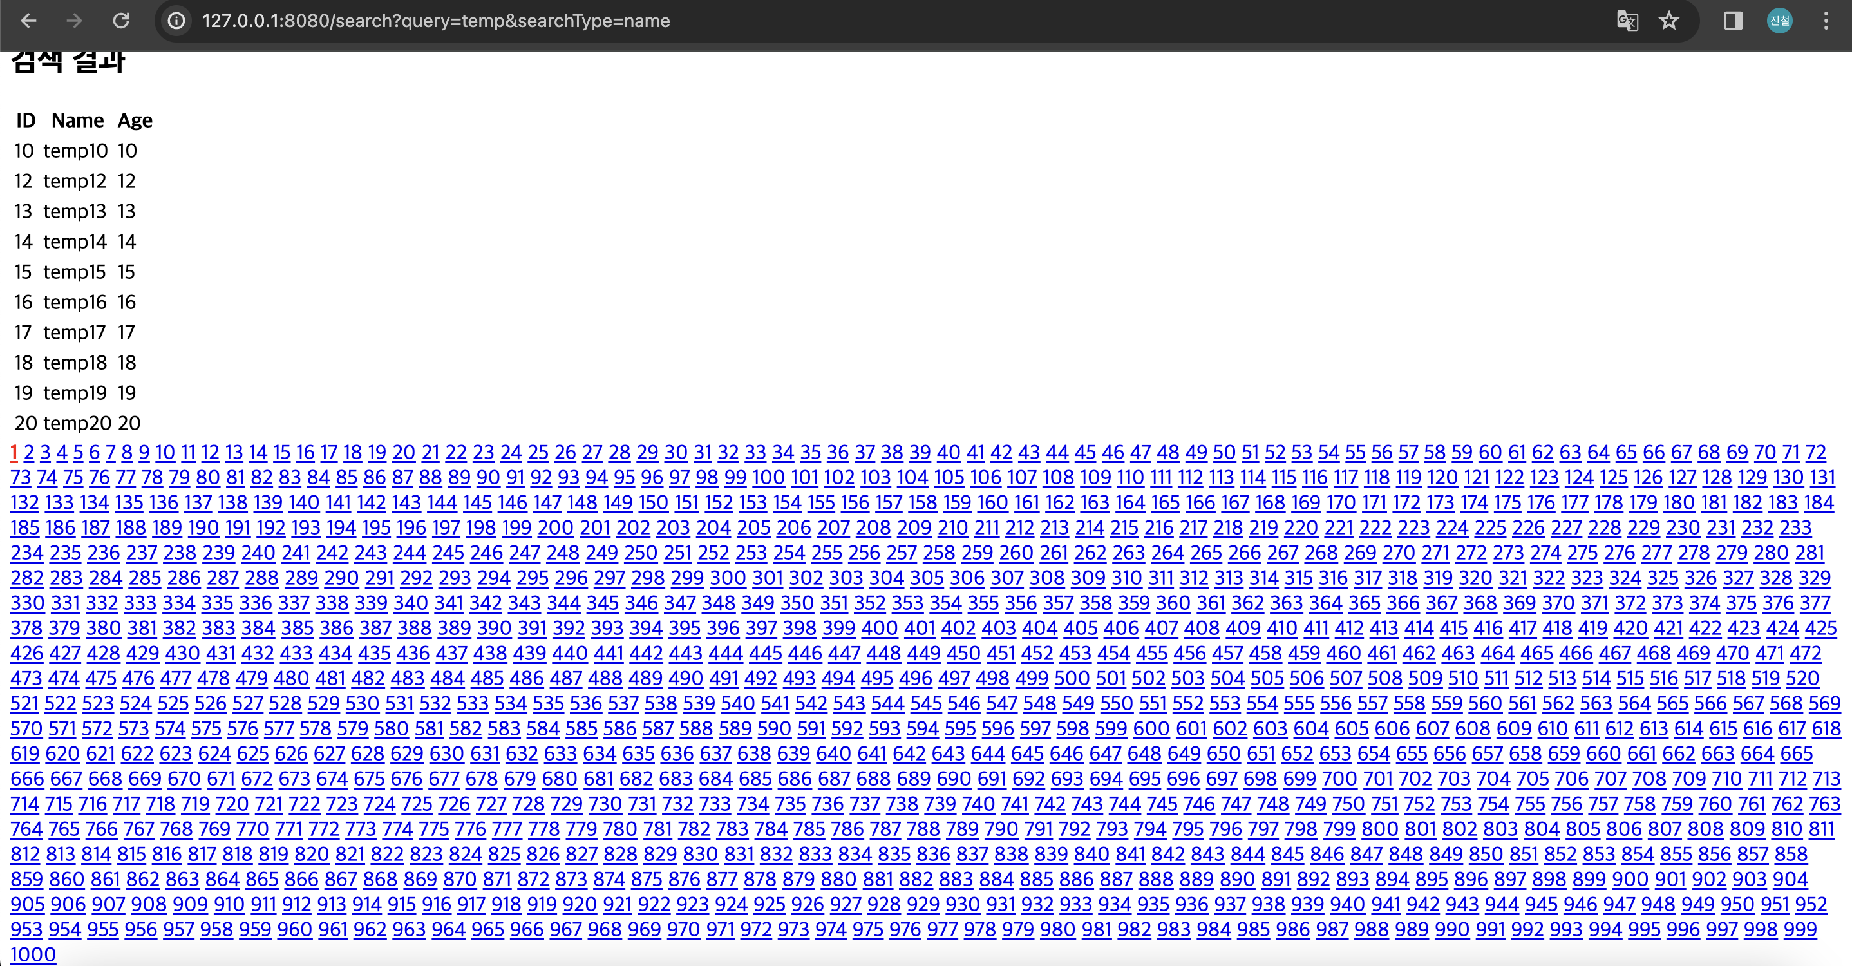Navigate to page 200
This screenshot has width=1852, height=966.
[x=555, y=528]
